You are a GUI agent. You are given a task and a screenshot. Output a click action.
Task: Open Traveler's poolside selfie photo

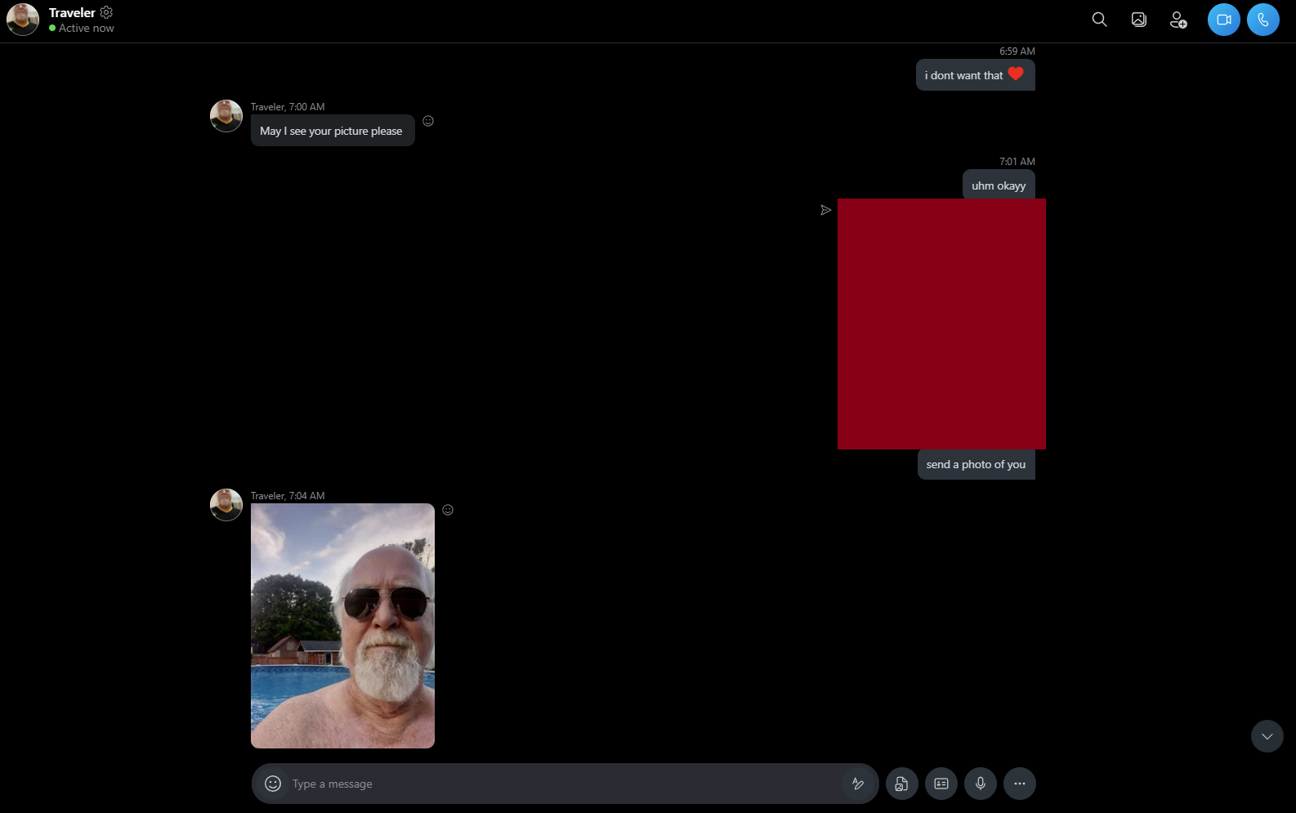pyautogui.click(x=342, y=626)
